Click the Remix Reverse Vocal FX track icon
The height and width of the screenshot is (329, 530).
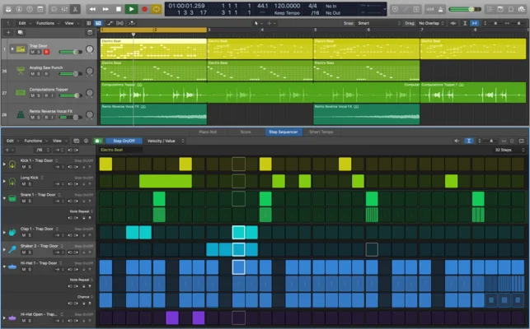(x=20, y=114)
